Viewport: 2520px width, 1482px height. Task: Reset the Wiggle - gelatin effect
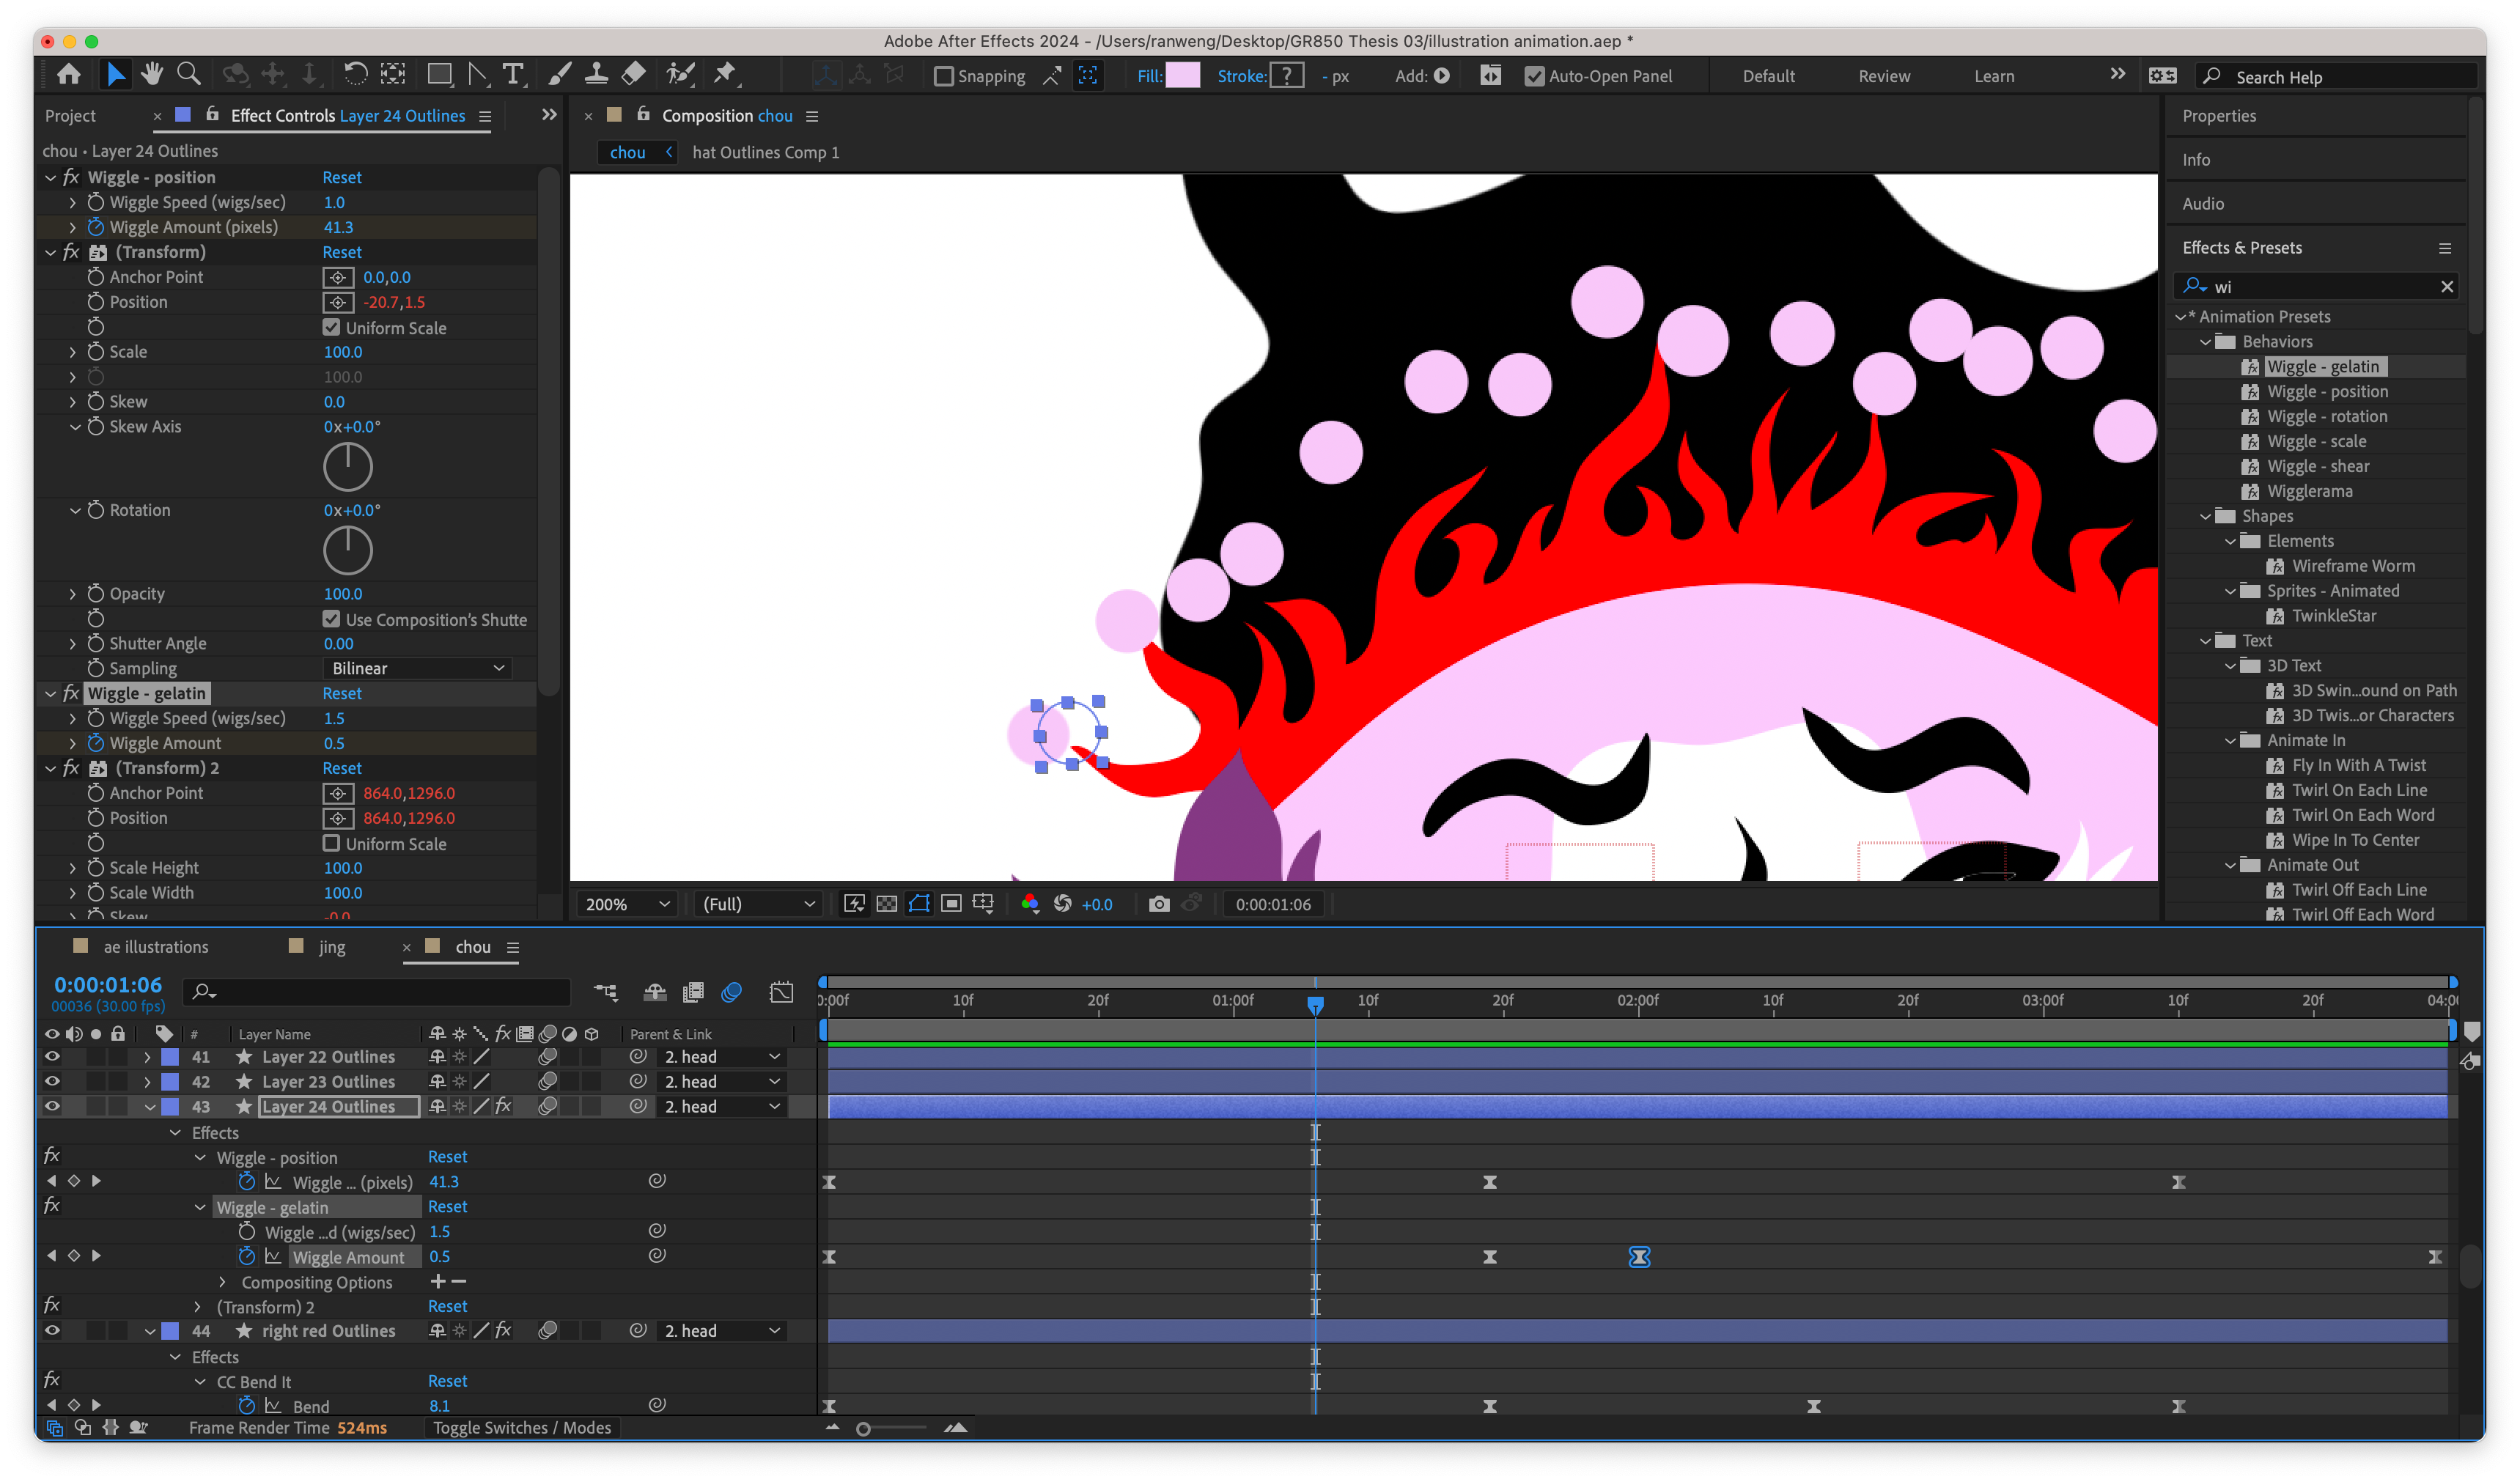342,693
